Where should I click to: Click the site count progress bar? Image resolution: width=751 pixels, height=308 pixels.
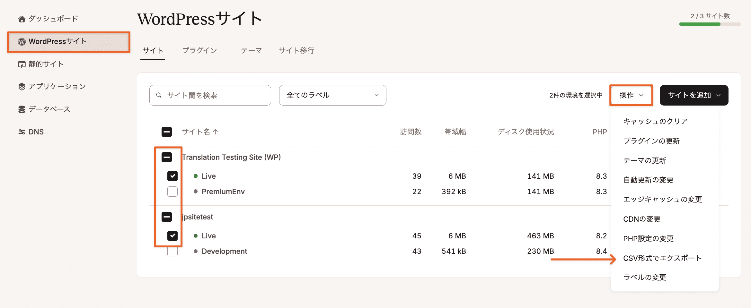(710, 24)
